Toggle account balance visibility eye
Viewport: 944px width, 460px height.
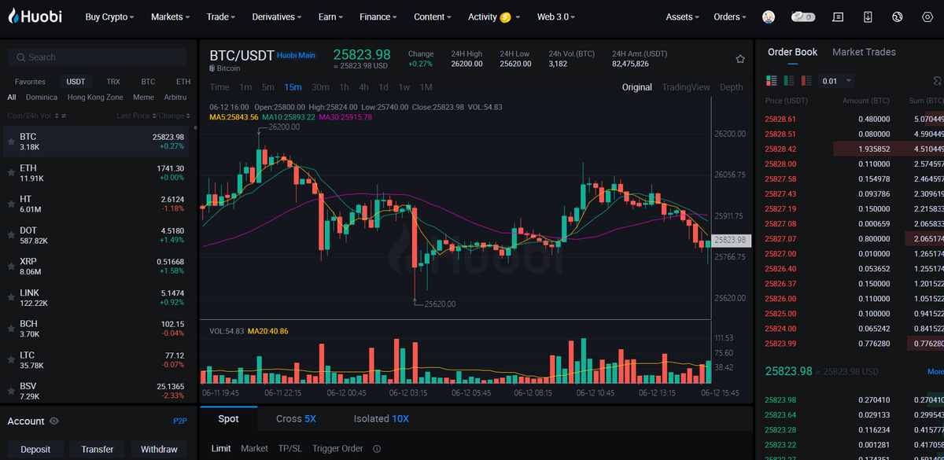click(x=54, y=421)
